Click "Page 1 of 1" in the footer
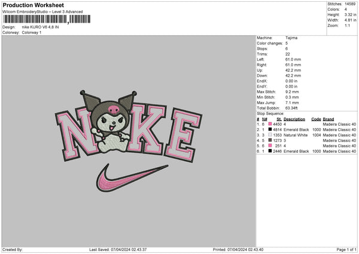359x254 pixels. point(346,249)
